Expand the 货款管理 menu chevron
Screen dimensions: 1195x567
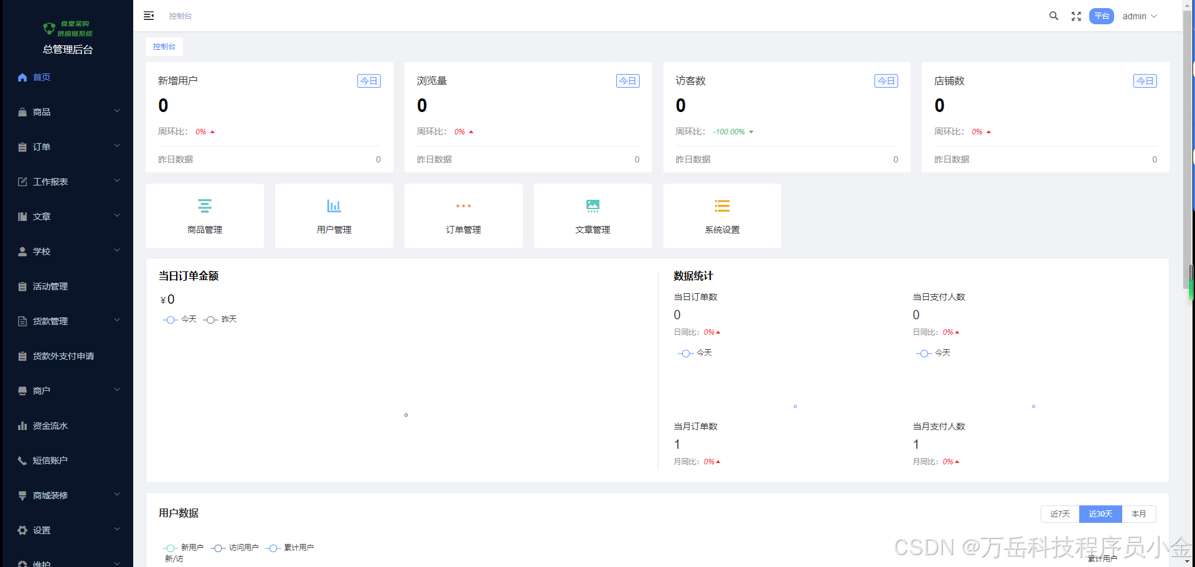click(x=117, y=321)
